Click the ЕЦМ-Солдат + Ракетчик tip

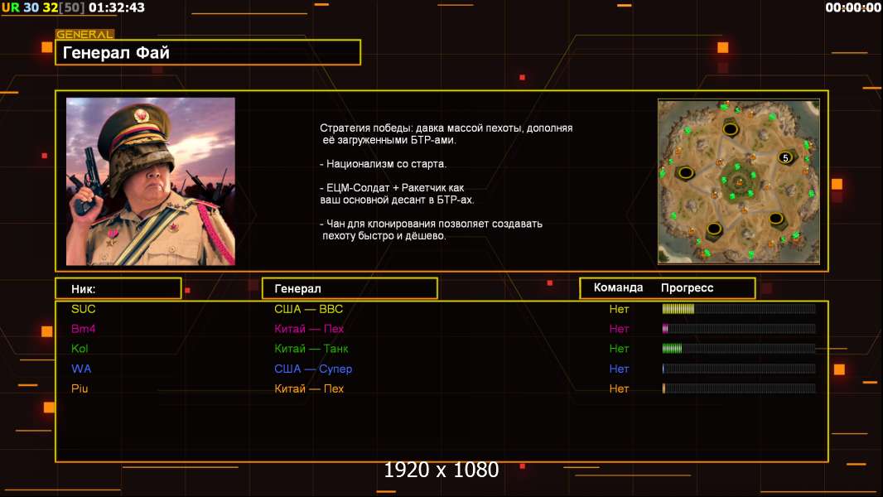[397, 194]
